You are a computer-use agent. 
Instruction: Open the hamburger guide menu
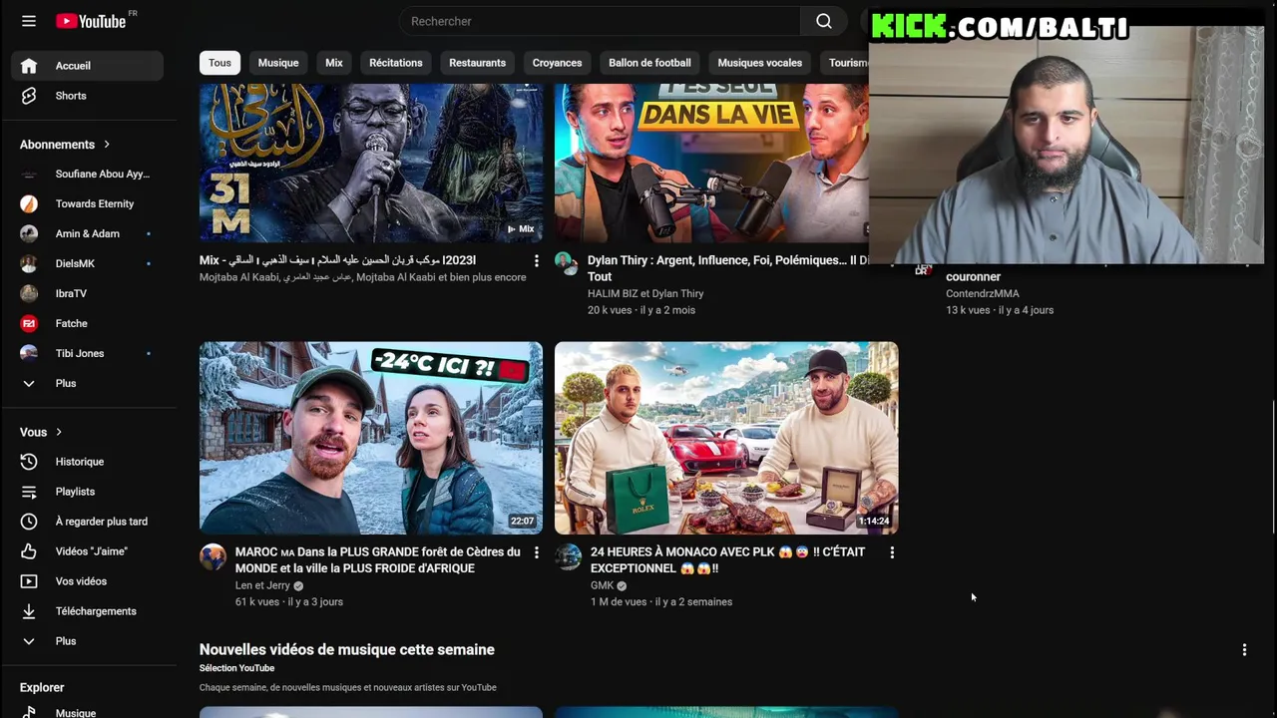(29, 21)
